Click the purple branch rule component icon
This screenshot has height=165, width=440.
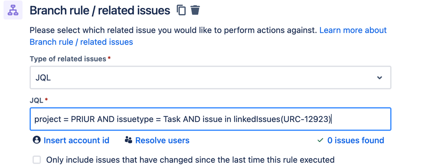13,11
